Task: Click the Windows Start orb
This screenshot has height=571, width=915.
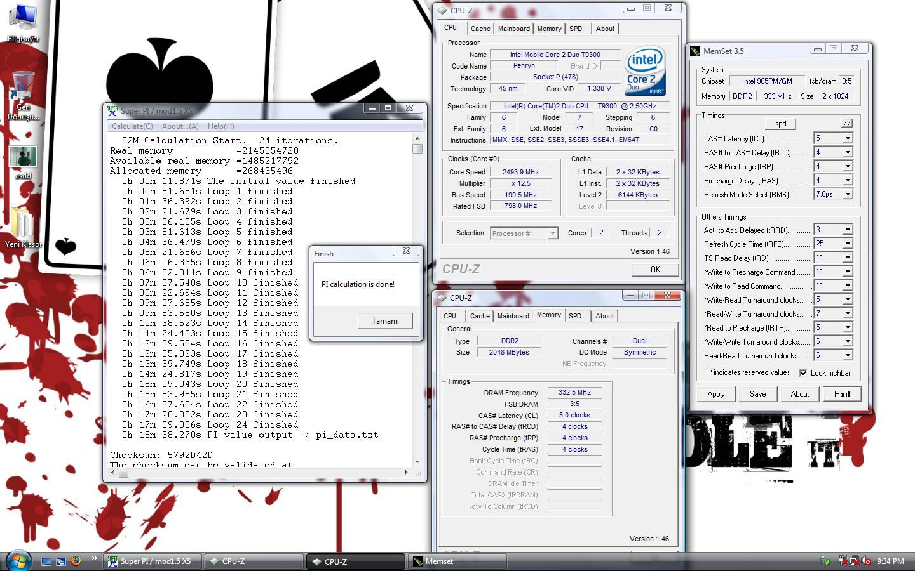Action: coord(18,561)
